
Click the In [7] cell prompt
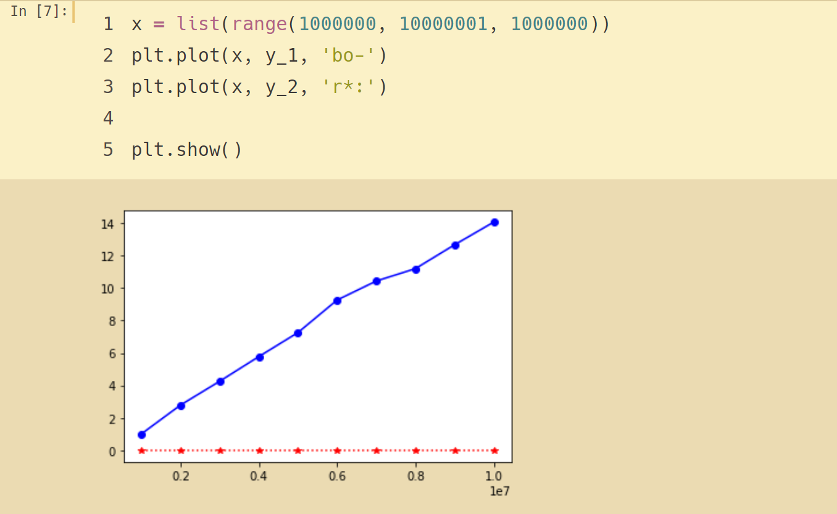[38, 12]
